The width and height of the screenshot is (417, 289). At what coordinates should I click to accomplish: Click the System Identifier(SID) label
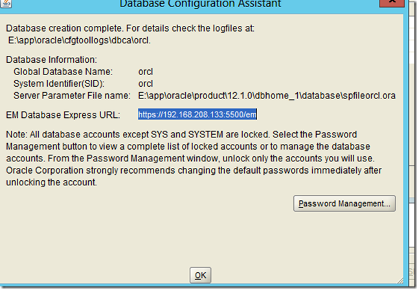tap(58, 84)
